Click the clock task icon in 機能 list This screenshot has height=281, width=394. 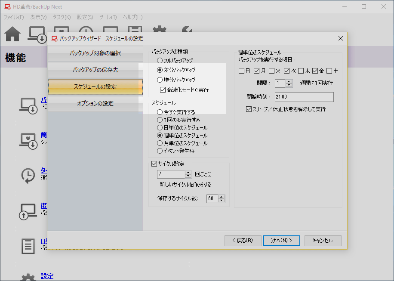28,176
